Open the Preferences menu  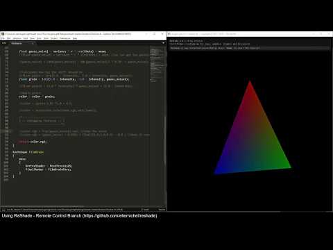click(65, 38)
